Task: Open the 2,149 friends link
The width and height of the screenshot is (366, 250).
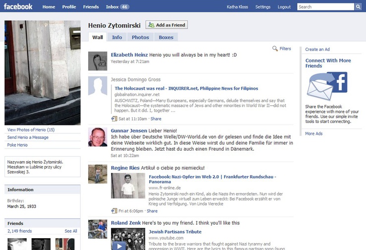Action: [x=20, y=231]
